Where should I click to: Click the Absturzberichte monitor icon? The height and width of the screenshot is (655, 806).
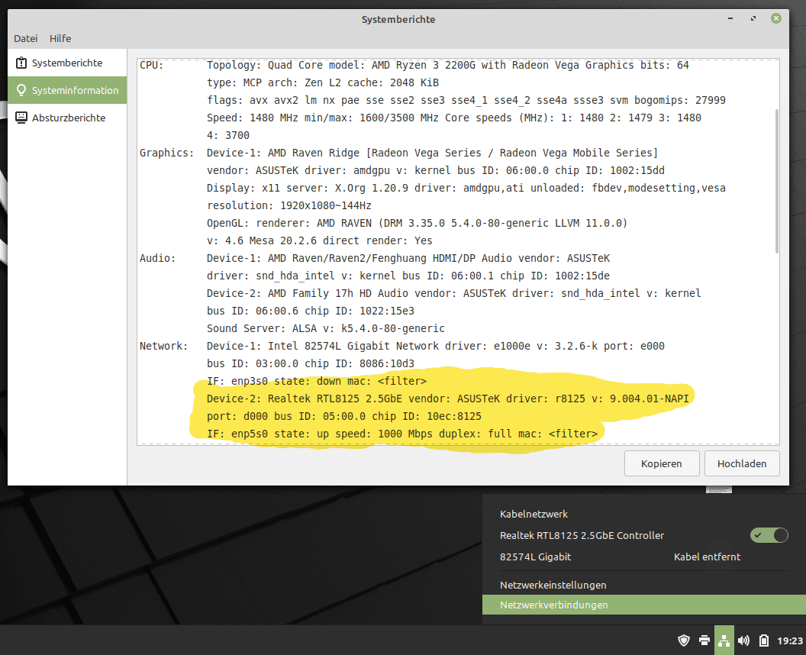click(21, 118)
